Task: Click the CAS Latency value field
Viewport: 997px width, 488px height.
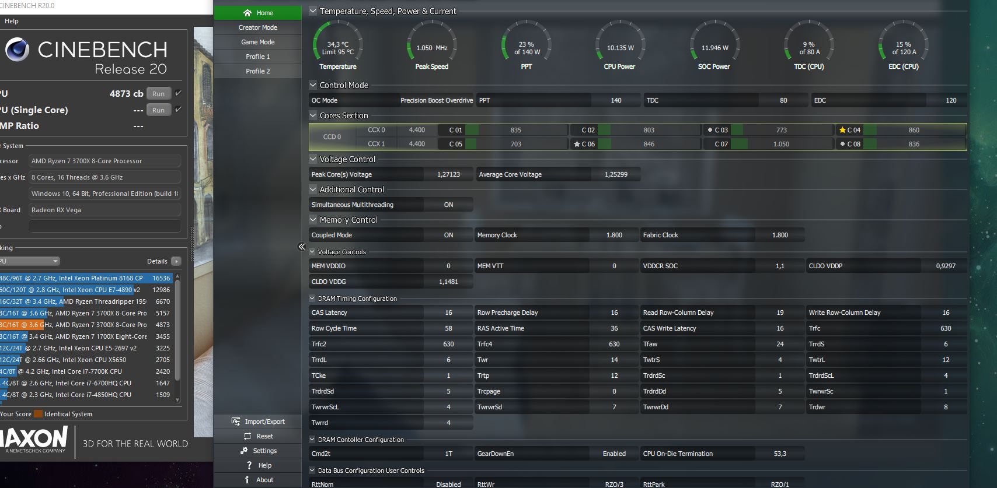Action: click(448, 313)
